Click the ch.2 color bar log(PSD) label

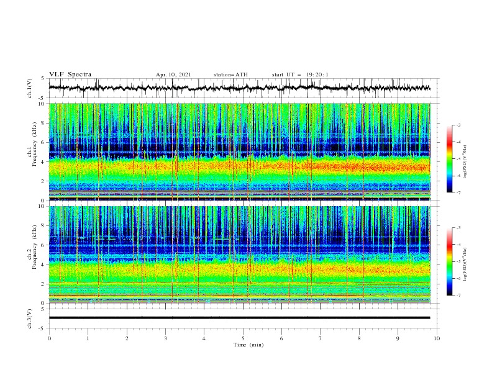tap(465, 264)
